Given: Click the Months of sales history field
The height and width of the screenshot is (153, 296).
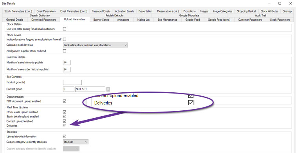Looking at the screenshot, I should coord(67,63).
